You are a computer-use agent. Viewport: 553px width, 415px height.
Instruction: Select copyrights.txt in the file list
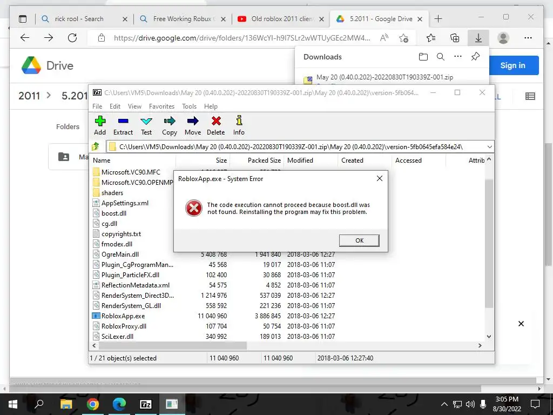point(121,234)
